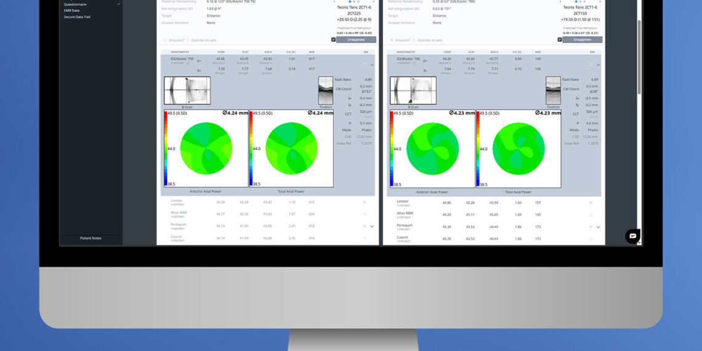The width and height of the screenshot is (702, 351).
Task: Go to previous lens option in right panel
Action: tap(560, 1)
